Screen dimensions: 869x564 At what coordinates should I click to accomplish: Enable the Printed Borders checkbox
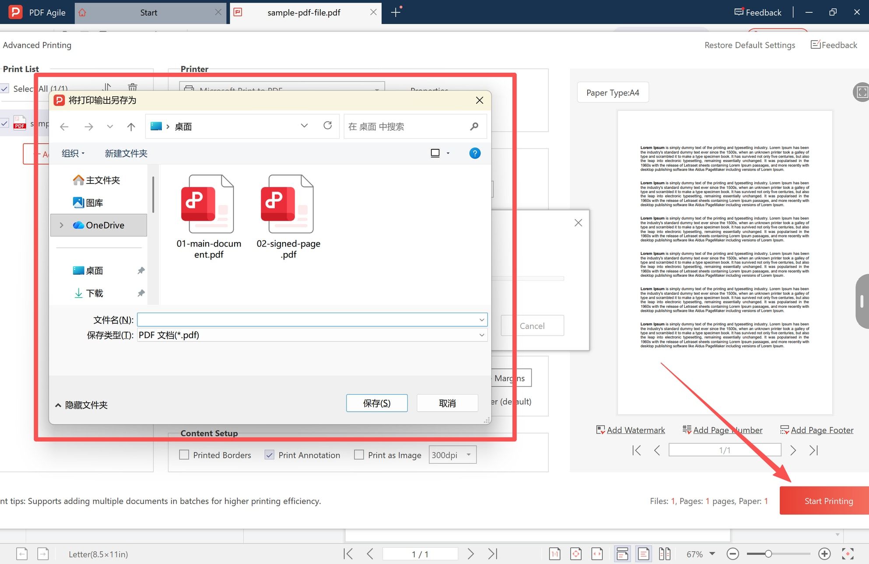pyautogui.click(x=184, y=455)
